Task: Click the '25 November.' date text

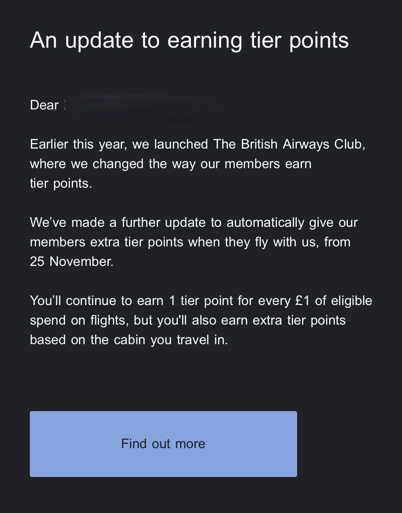Action: click(72, 261)
